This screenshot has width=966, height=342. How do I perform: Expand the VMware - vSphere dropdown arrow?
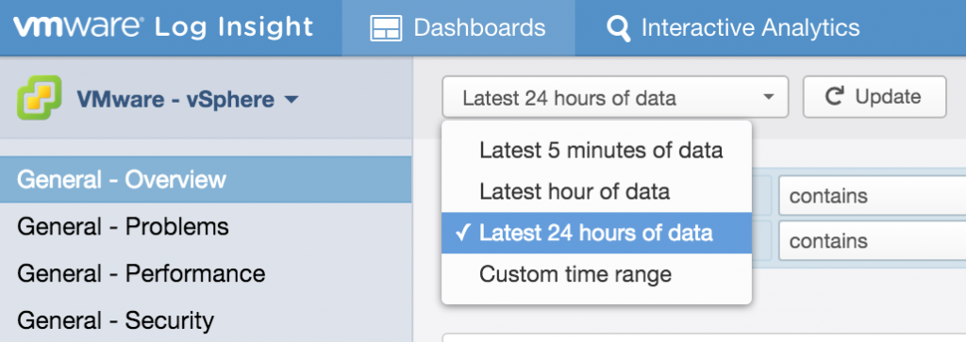[291, 99]
